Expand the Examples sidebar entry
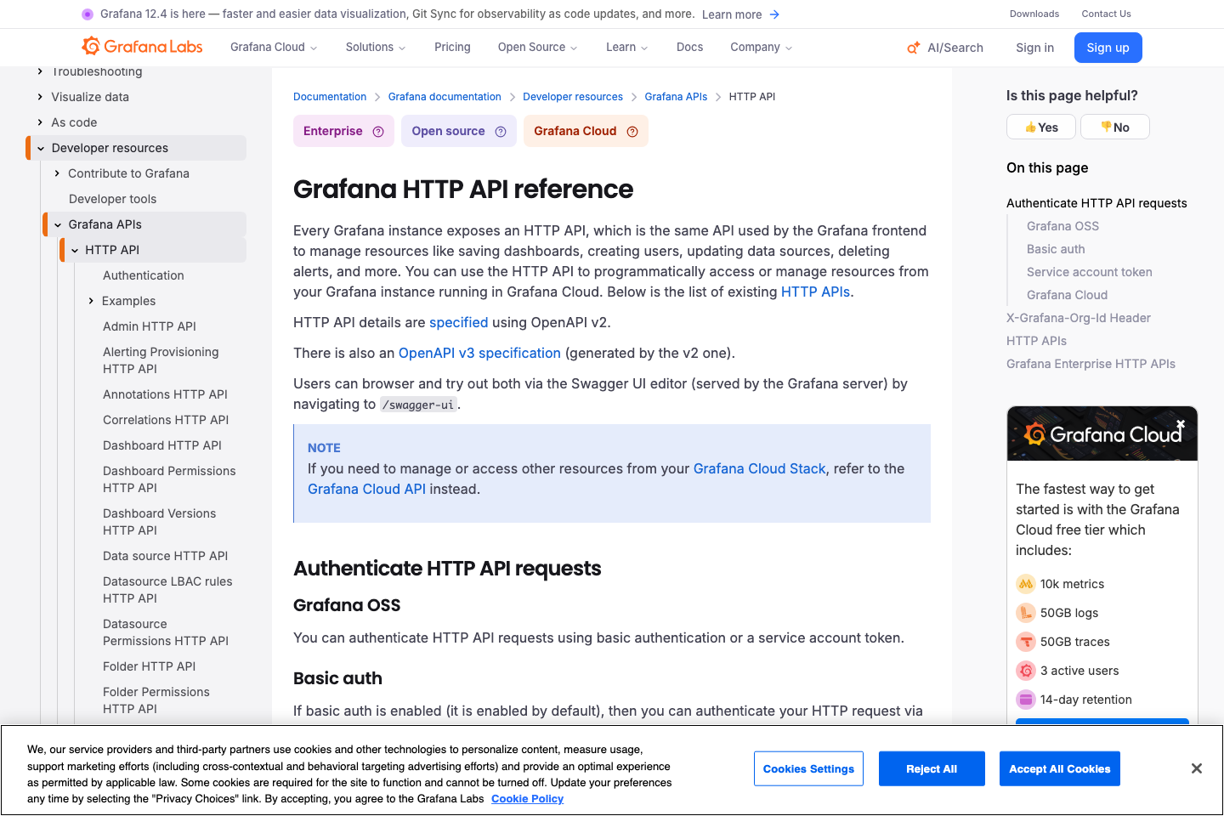 (x=92, y=300)
